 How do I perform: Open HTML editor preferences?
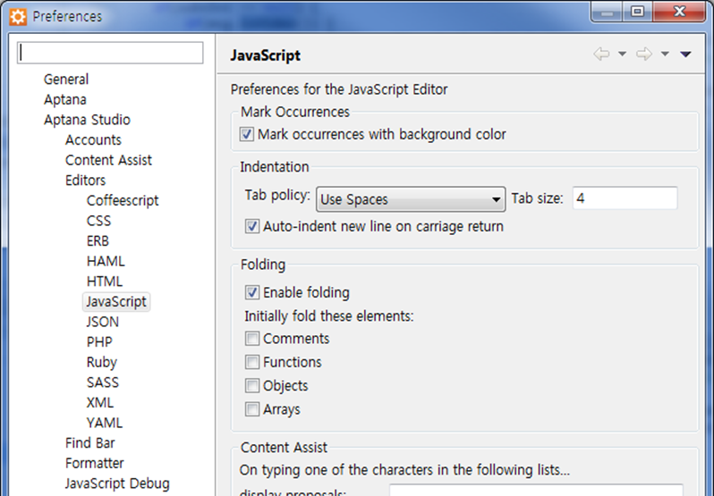[105, 282]
